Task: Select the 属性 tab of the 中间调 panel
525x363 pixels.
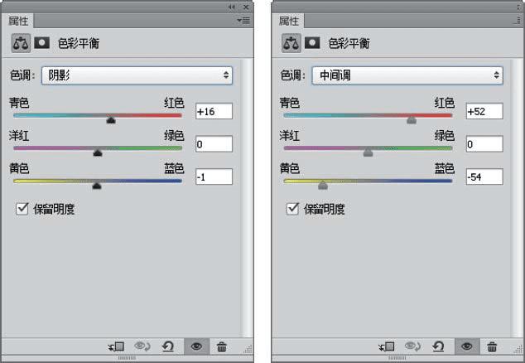Action: [x=289, y=21]
